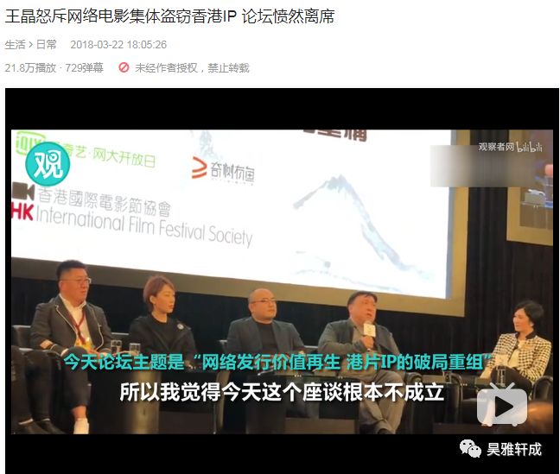The width and height of the screenshot is (560, 474).
Task: Click the breadcrumb chevron after 生活
Action: click(31, 45)
